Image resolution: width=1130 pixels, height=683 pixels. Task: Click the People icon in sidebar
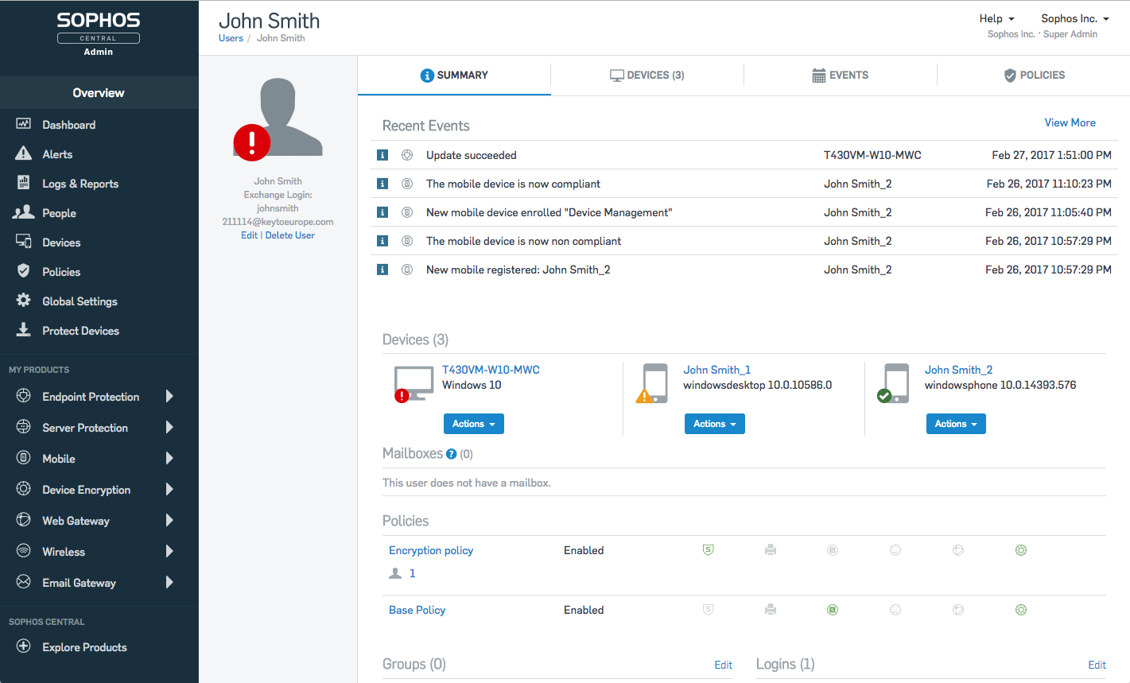(24, 212)
